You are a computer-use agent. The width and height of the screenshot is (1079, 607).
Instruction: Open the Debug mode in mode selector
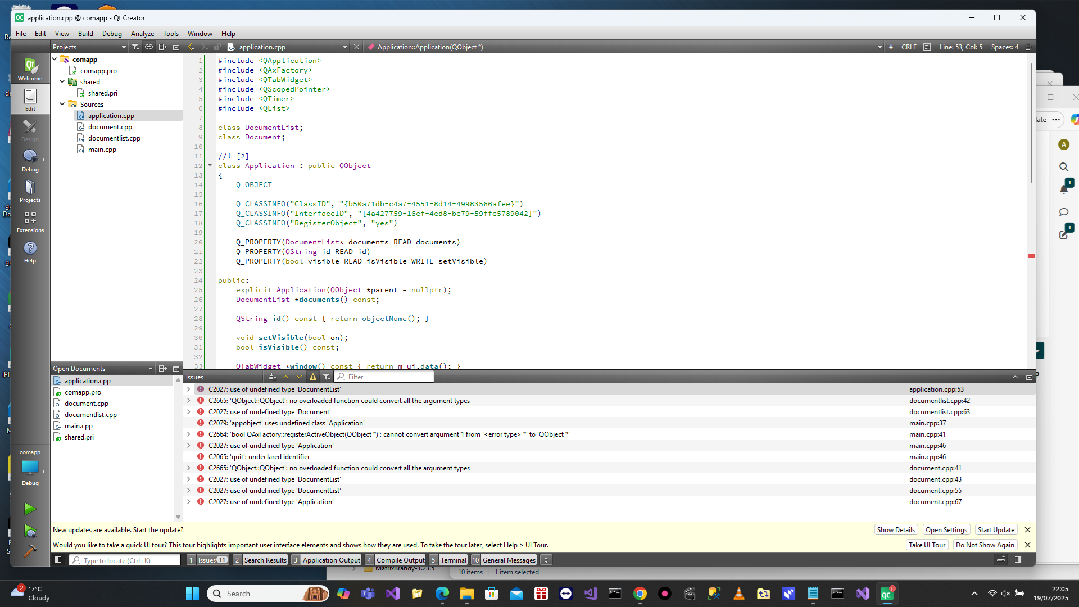[x=30, y=160]
